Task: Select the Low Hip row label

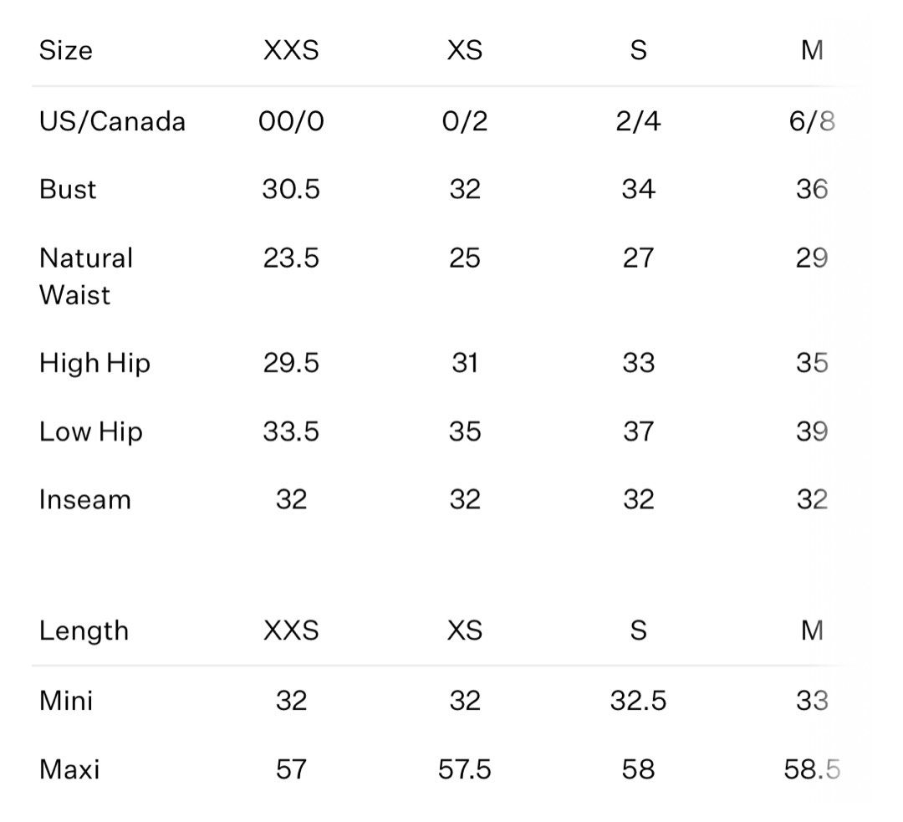Action: (90, 432)
